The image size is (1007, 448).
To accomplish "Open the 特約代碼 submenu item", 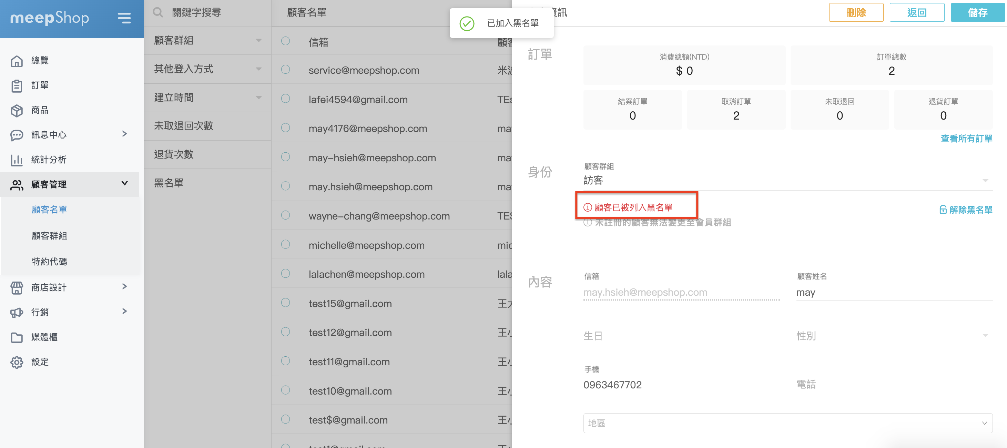I will pyautogui.click(x=49, y=262).
